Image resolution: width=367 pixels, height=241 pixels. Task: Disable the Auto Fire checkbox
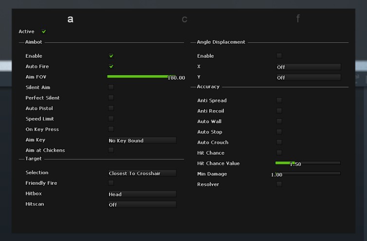click(x=111, y=66)
